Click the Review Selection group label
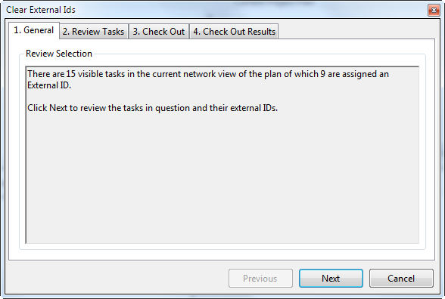Image resolution: width=445 pixels, height=299 pixels. tap(59, 54)
